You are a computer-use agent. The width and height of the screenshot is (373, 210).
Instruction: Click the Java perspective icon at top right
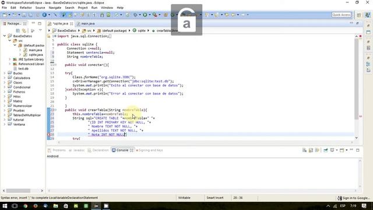pos(367,15)
